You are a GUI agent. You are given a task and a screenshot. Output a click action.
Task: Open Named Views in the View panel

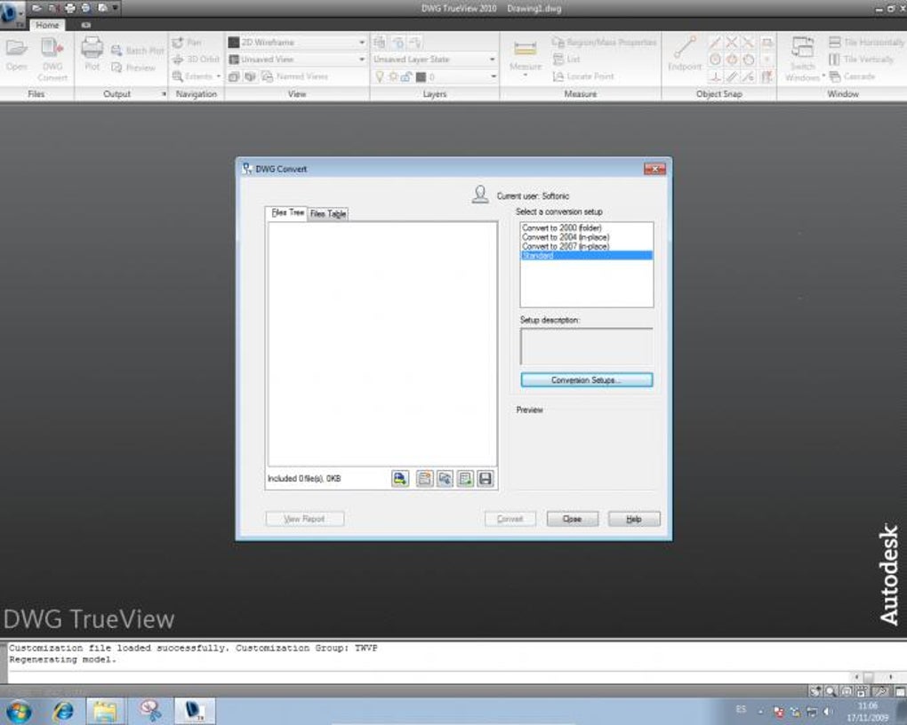295,76
